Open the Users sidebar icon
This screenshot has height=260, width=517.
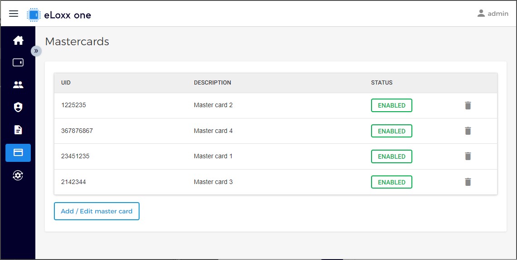(18, 85)
